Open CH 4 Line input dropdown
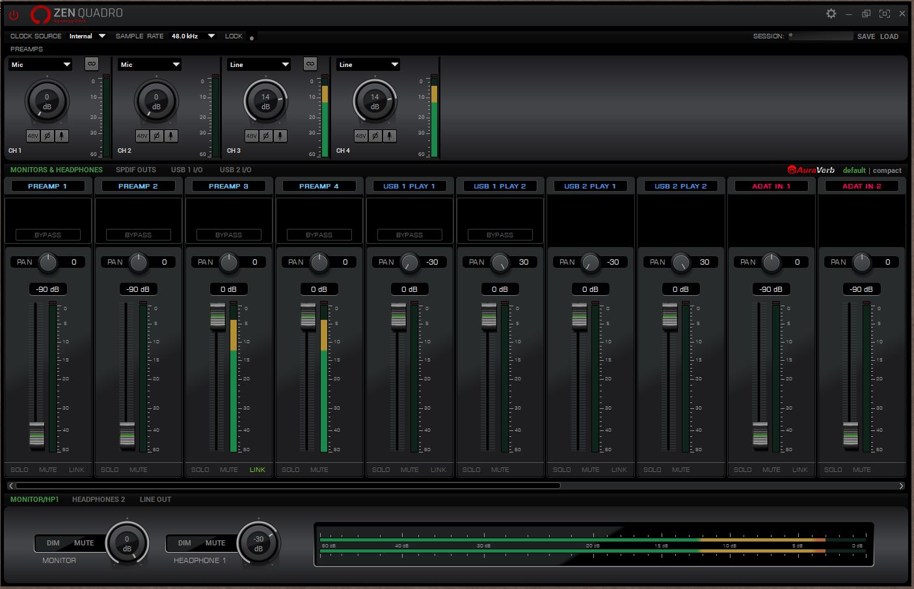 tap(368, 64)
